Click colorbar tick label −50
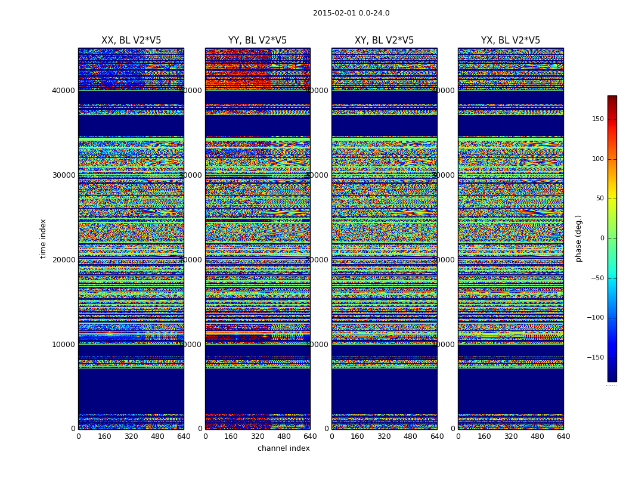 [597, 278]
